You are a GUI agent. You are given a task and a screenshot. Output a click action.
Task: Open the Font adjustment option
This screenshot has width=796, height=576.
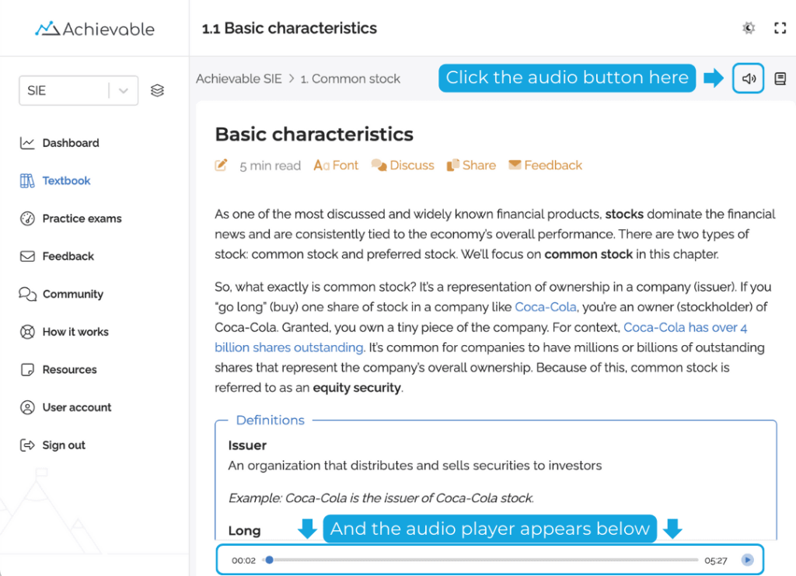pos(336,165)
